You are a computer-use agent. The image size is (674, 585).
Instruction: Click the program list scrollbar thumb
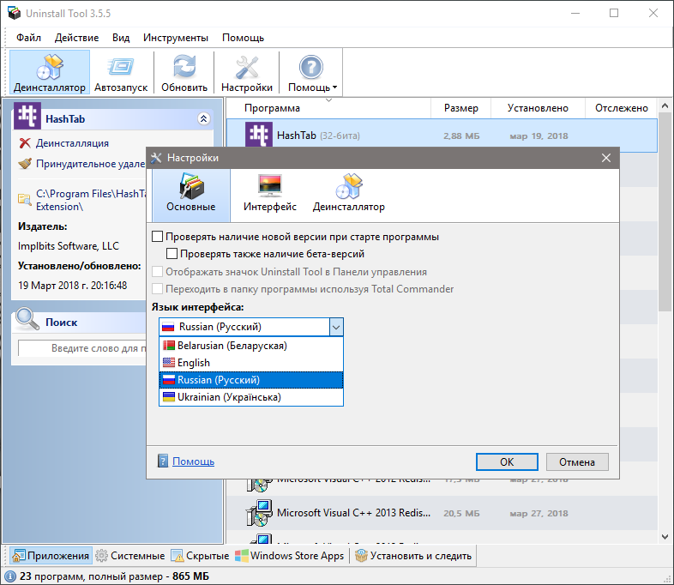click(x=665, y=212)
